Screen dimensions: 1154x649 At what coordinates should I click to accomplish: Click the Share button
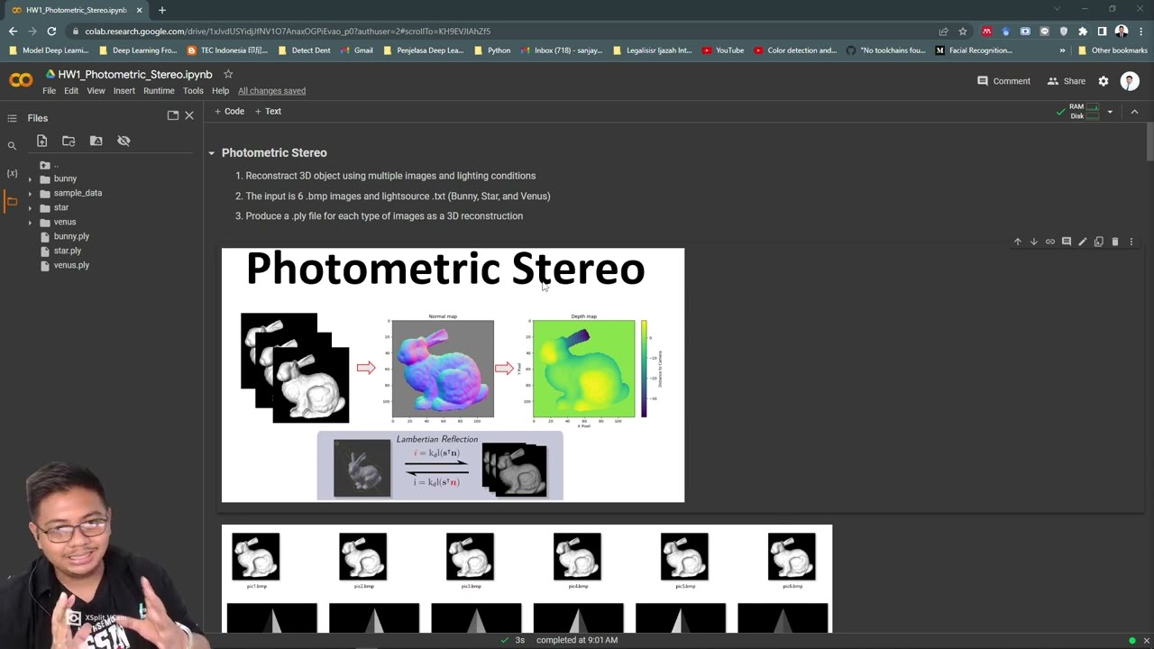(1067, 81)
